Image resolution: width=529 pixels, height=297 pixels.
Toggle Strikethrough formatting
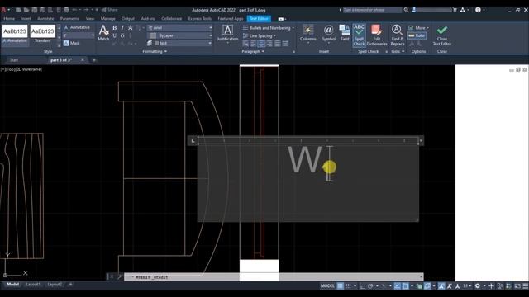click(x=131, y=27)
